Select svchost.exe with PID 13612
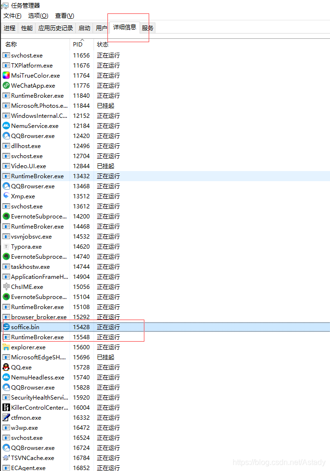Viewport: 330px width, 471px height. [165, 207]
